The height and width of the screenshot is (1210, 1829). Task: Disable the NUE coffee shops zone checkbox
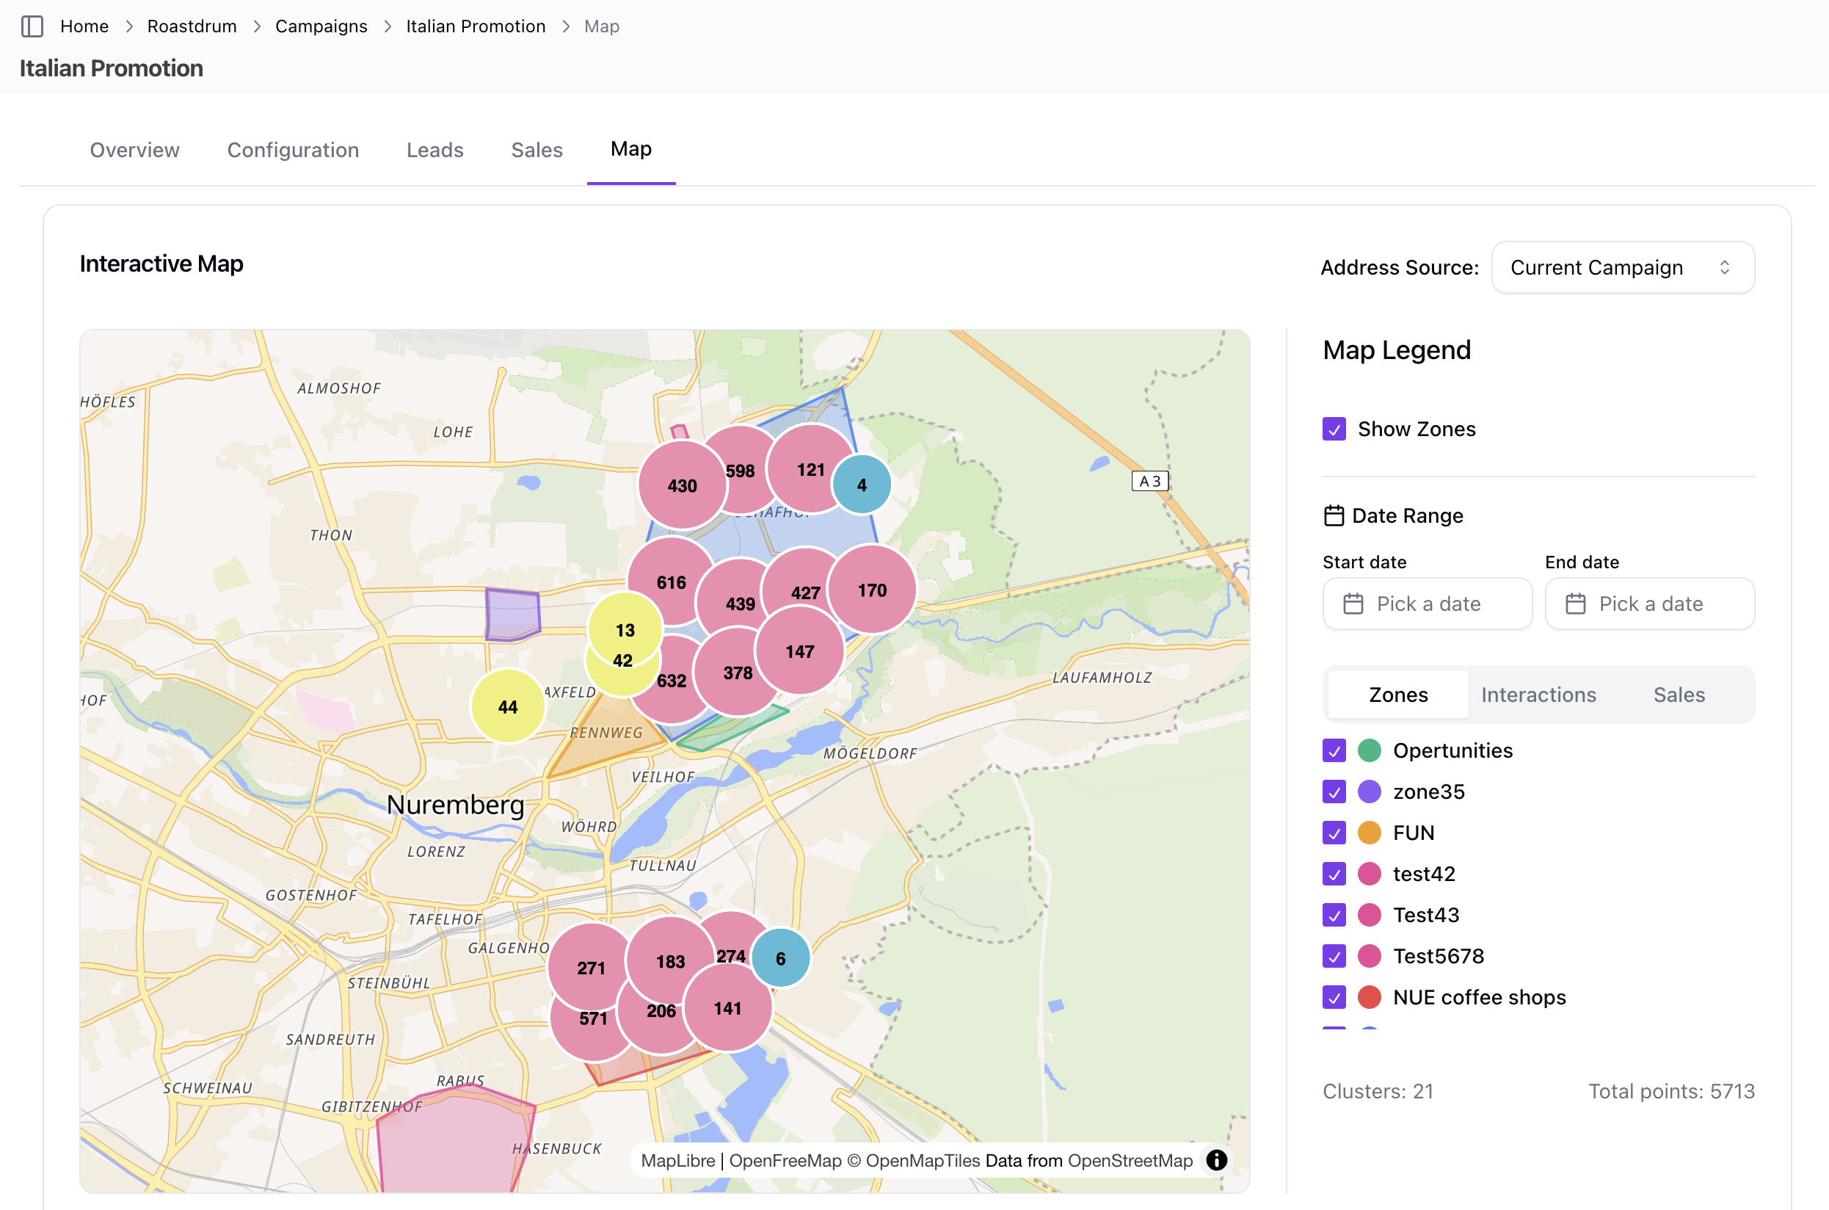click(x=1334, y=997)
